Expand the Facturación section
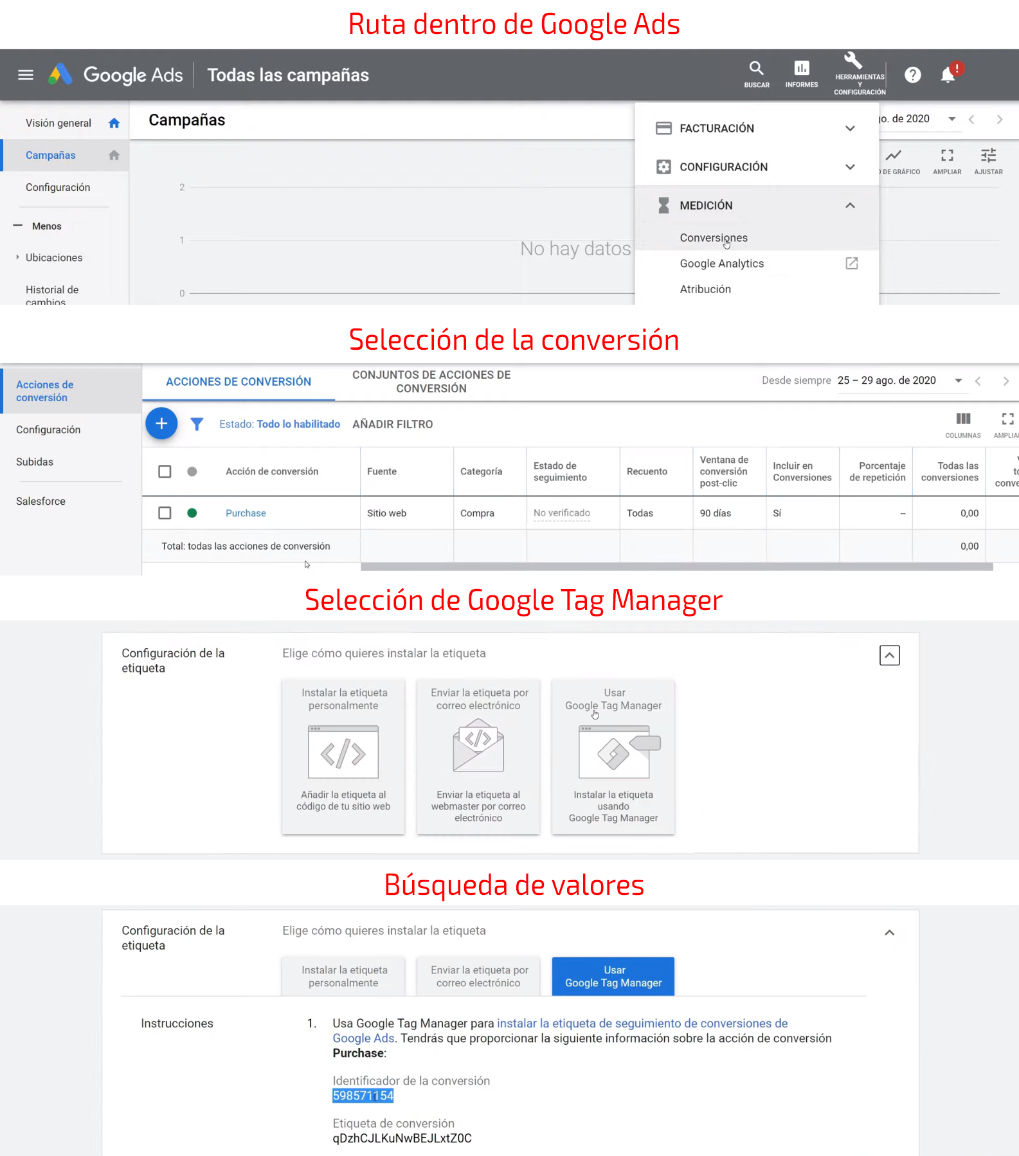Screen dimensions: 1019x1156 point(850,128)
